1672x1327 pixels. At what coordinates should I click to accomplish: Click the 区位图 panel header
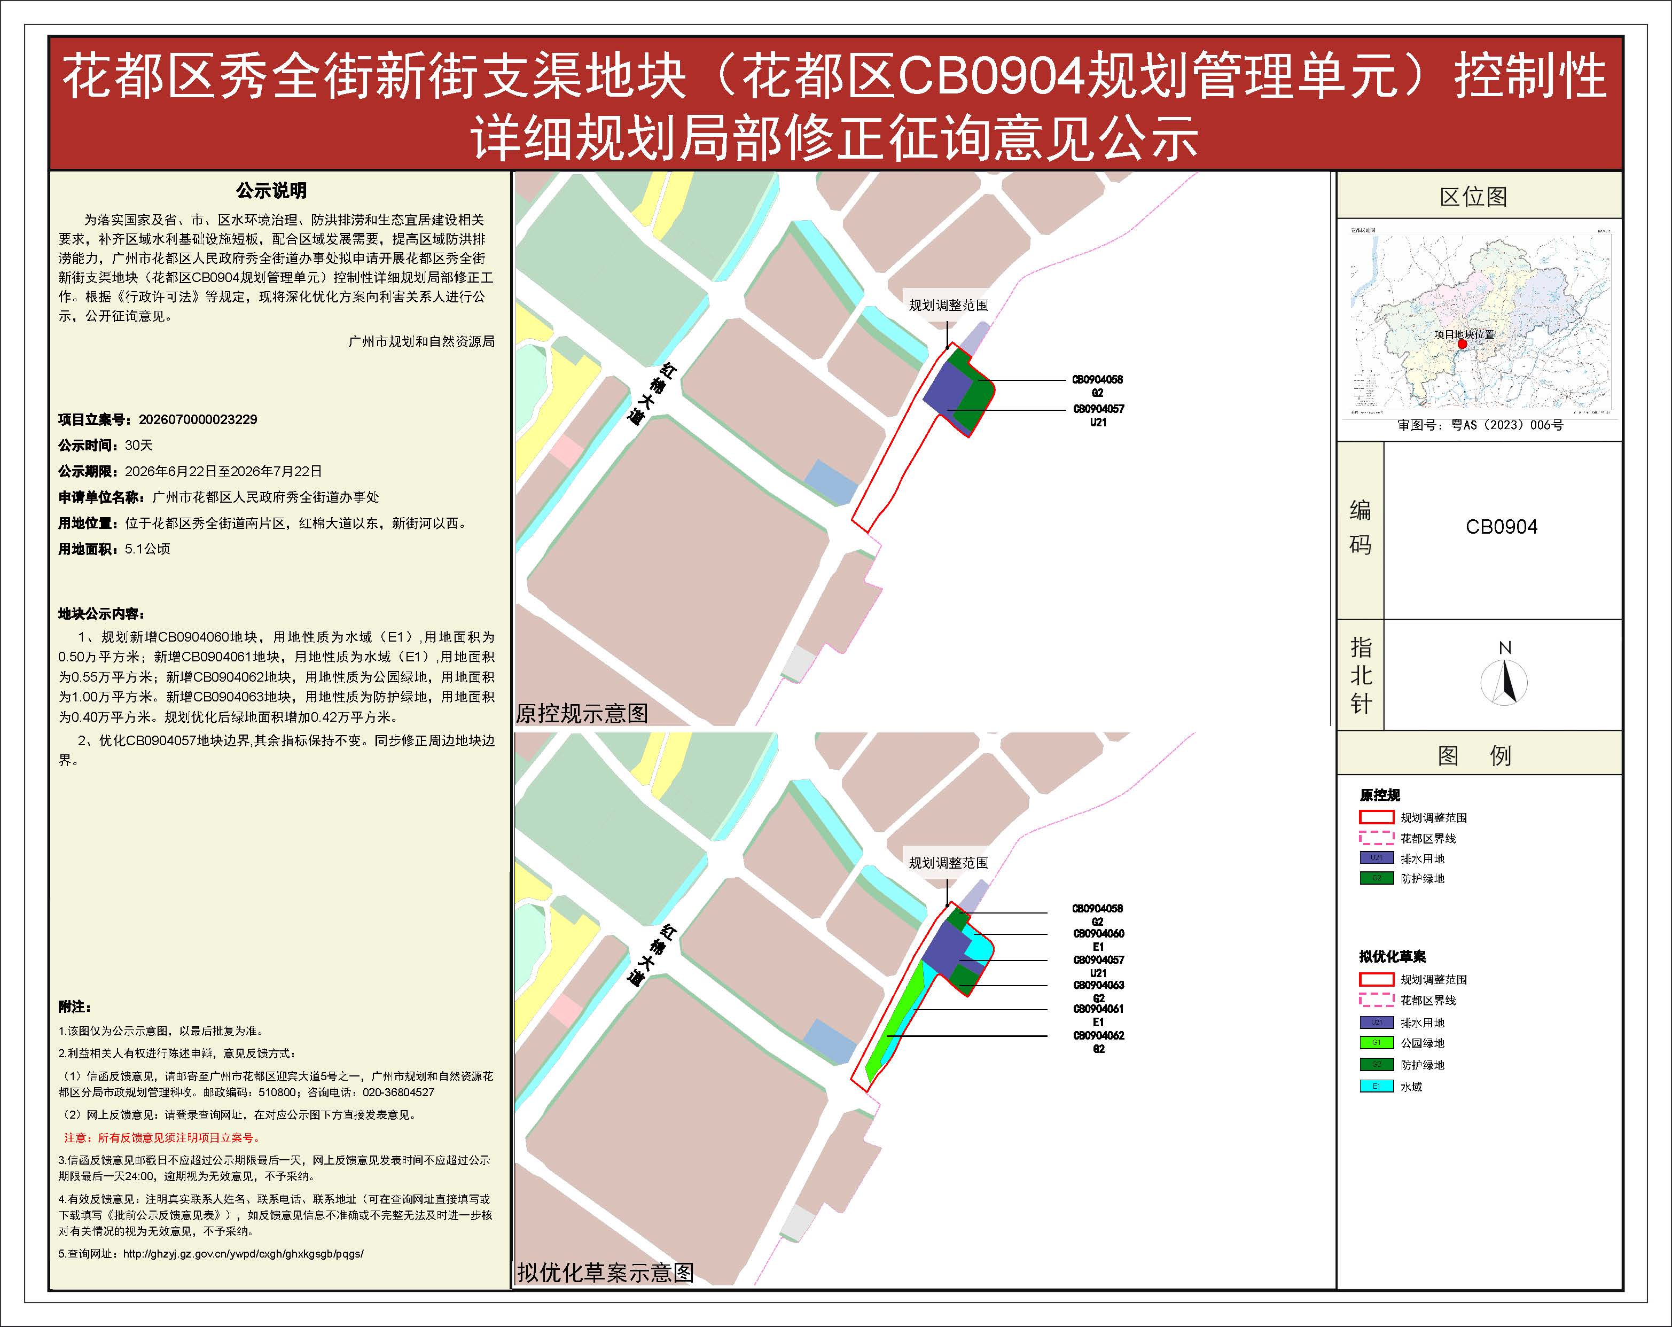tap(1479, 196)
